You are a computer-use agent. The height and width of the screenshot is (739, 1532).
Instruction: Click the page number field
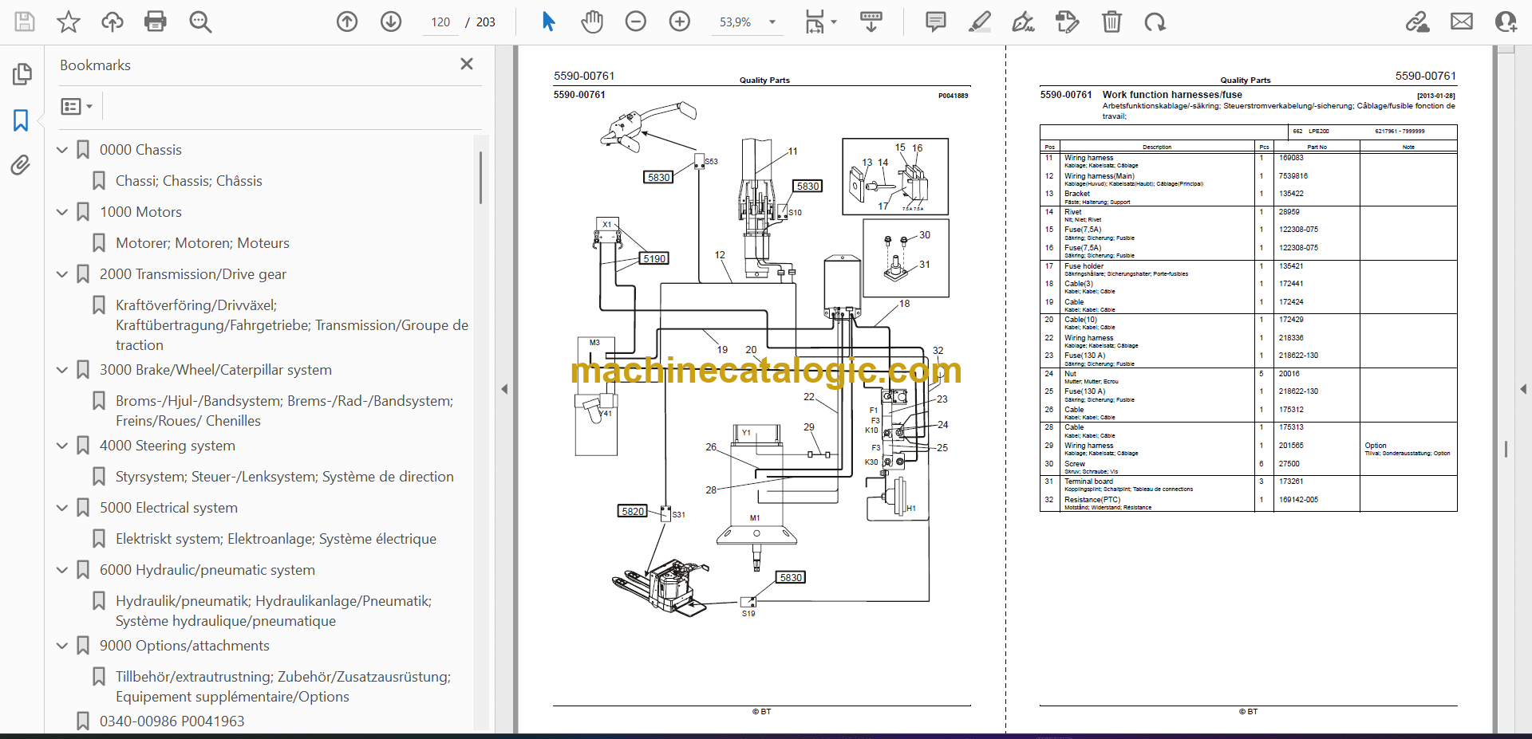click(440, 22)
